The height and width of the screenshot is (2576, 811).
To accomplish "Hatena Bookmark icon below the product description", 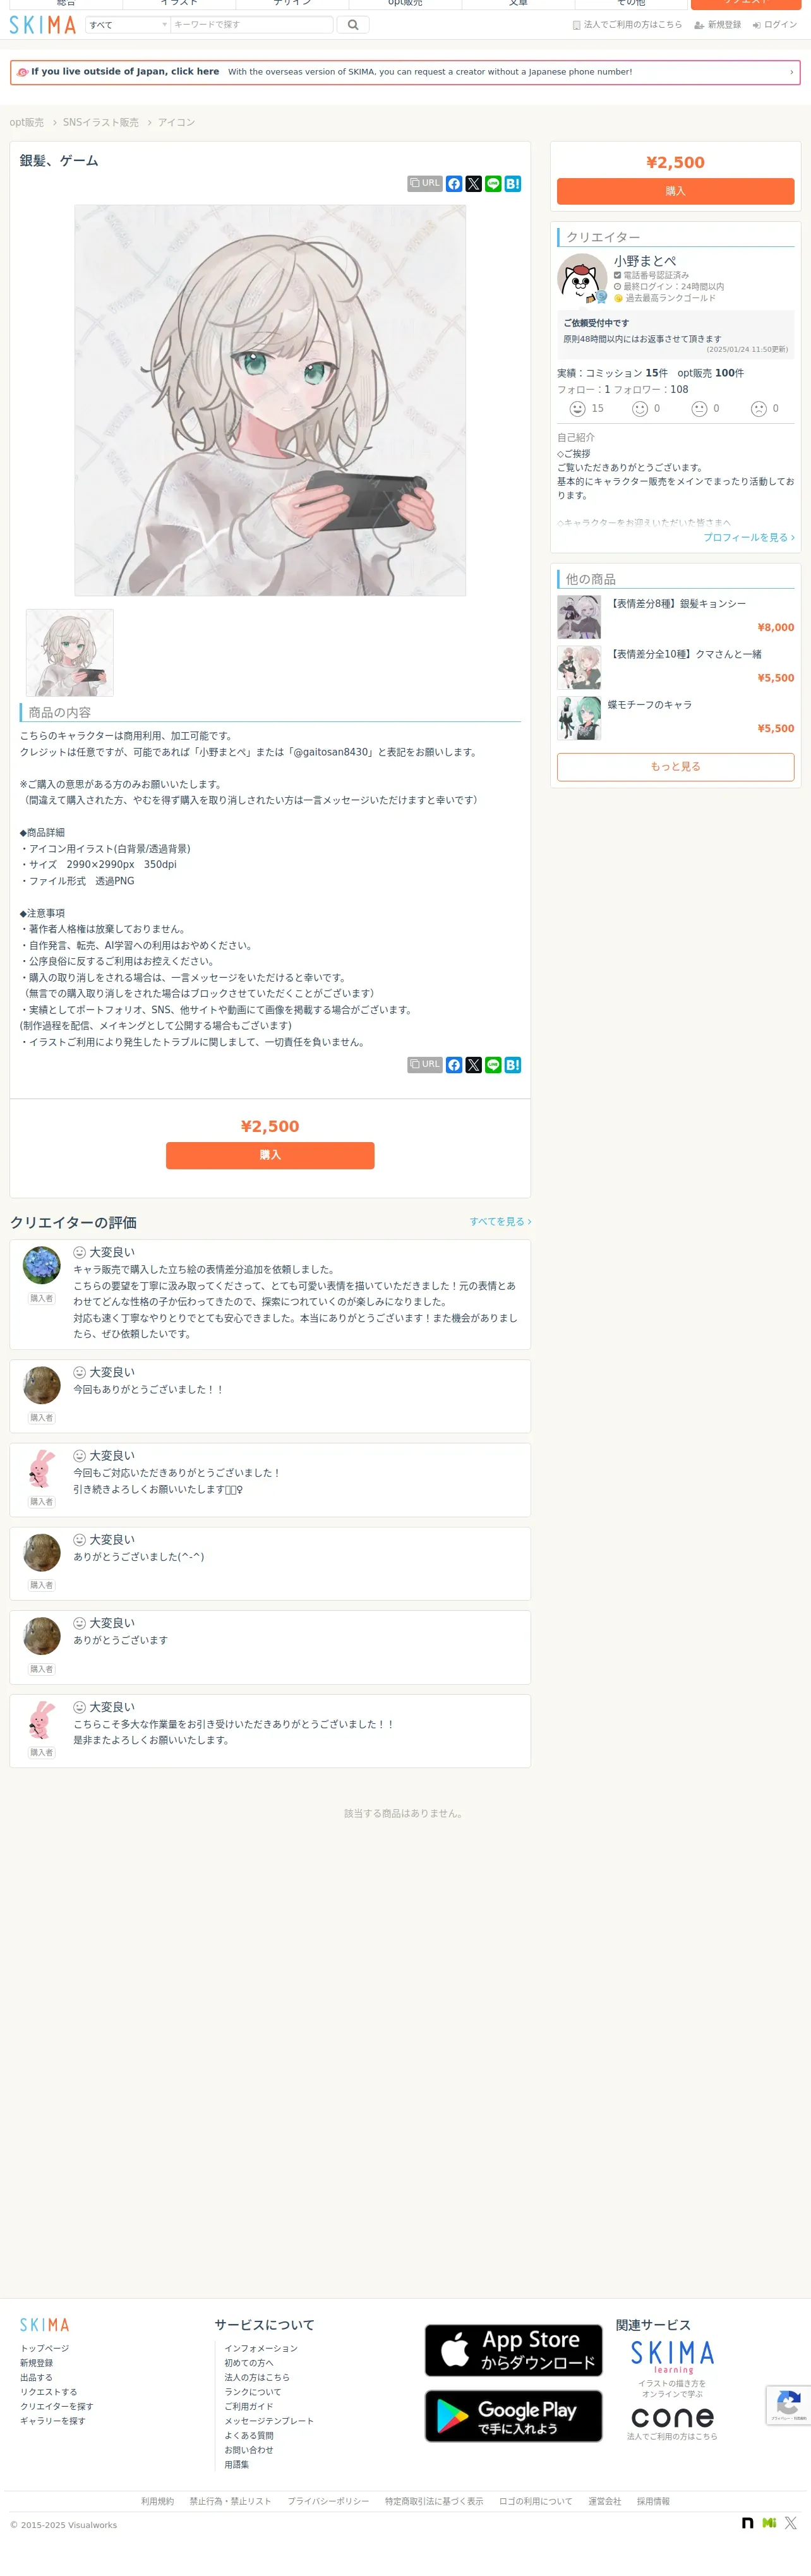I will click(513, 1065).
